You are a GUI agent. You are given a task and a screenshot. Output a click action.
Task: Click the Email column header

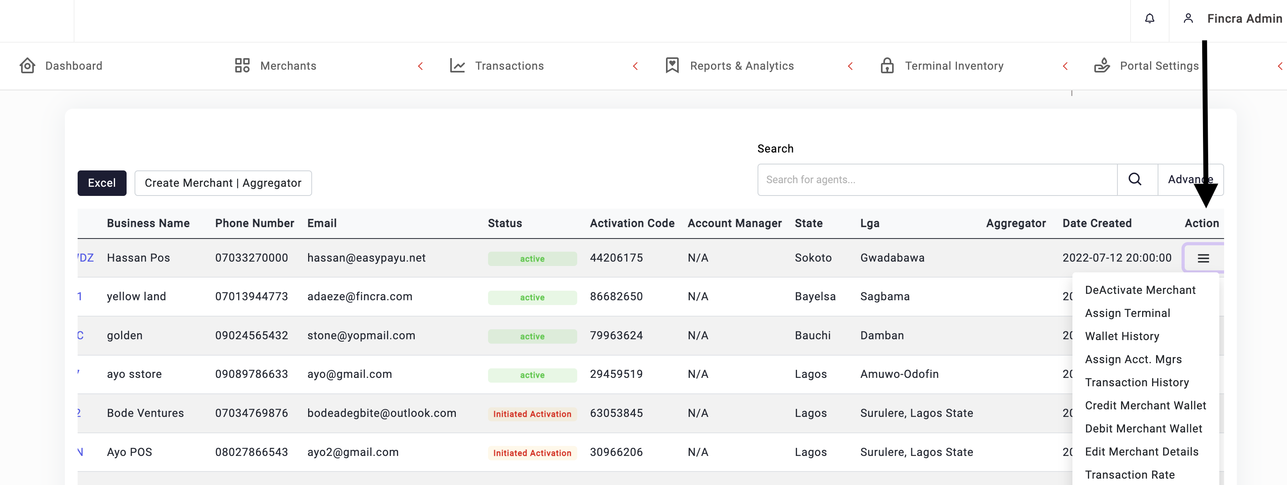[322, 223]
